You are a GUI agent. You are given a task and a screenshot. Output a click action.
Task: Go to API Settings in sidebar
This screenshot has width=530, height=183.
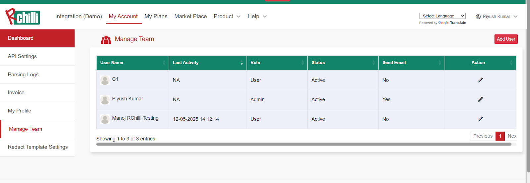pyautogui.click(x=22, y=56)
